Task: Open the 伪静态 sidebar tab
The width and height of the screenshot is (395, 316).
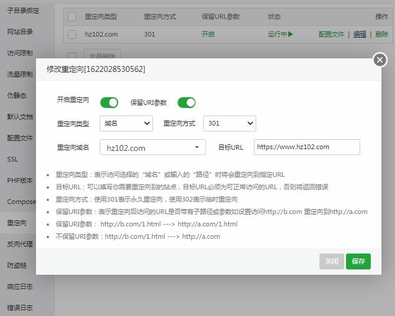Action: [17, 96]
